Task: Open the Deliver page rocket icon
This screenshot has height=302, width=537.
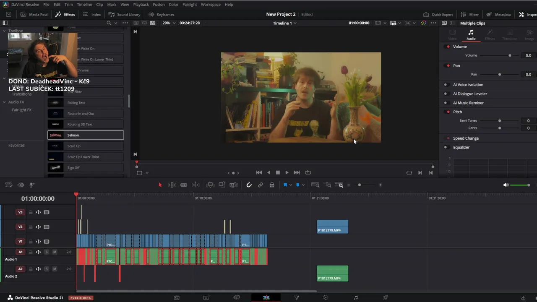Action: (x=385, y=298)
